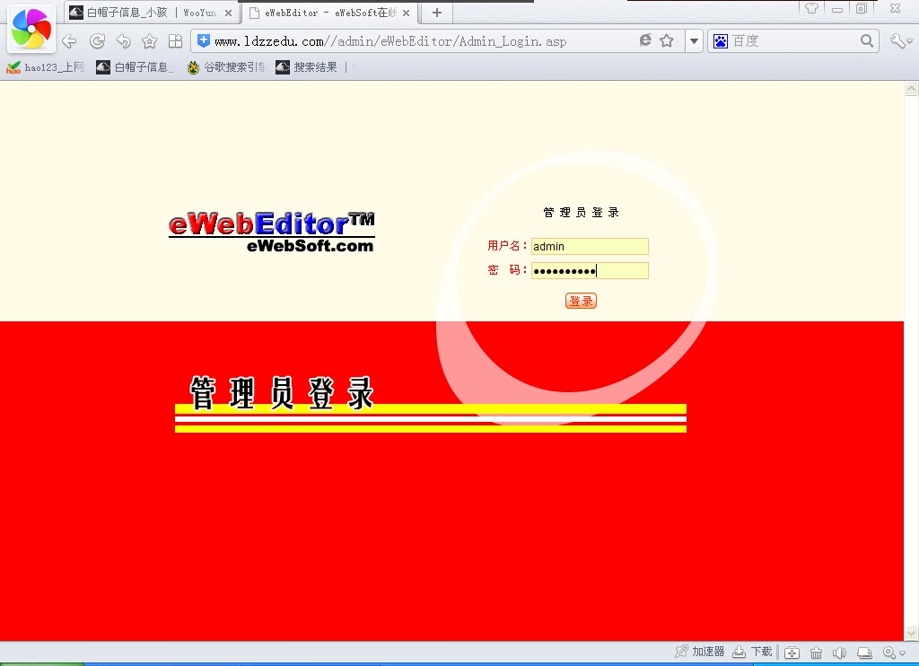Click the page scrollbar down arrow

912,633
